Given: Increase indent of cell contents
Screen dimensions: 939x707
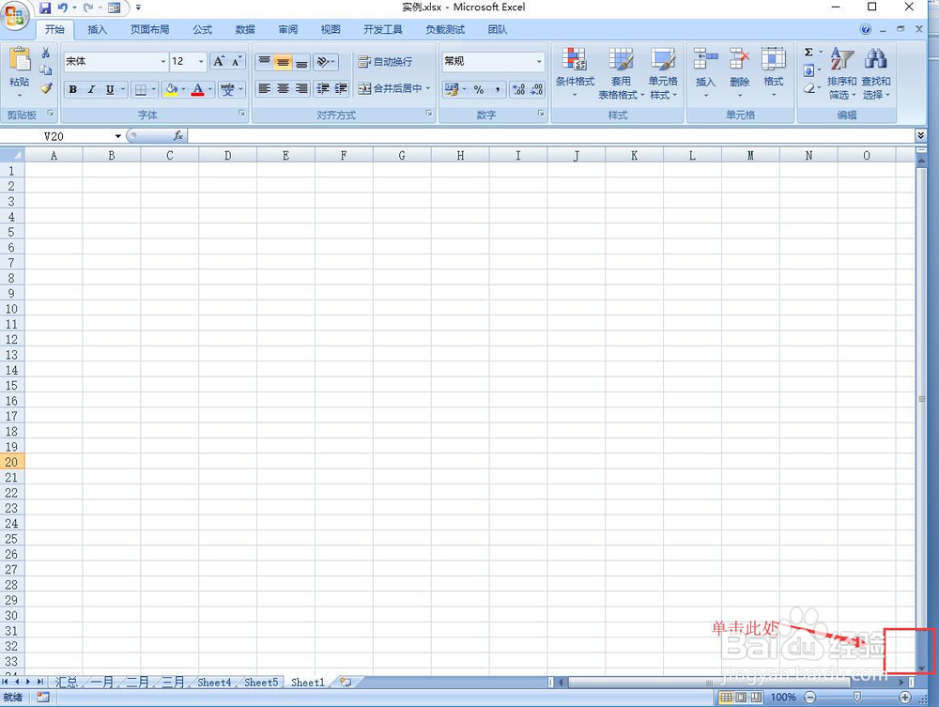Looking at the screenshot, I should click(341, 88).
